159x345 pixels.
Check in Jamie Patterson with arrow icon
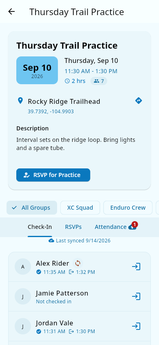click(136, 296)
